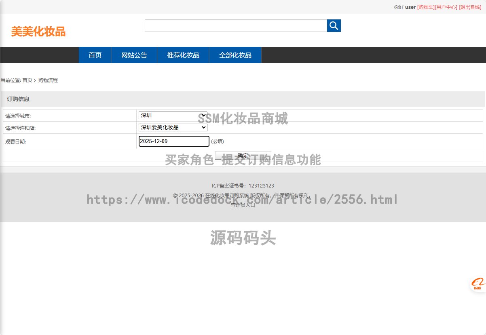Image resolution: width=486 pixels, height=335 pixels.
Task: Log out via 退出系统 link
Action: (x=470, y=7)
